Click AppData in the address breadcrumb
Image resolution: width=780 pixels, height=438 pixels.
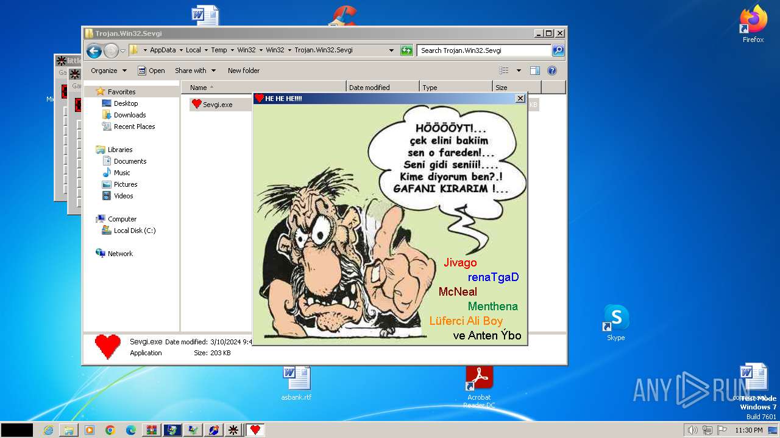tap(163, 50)
